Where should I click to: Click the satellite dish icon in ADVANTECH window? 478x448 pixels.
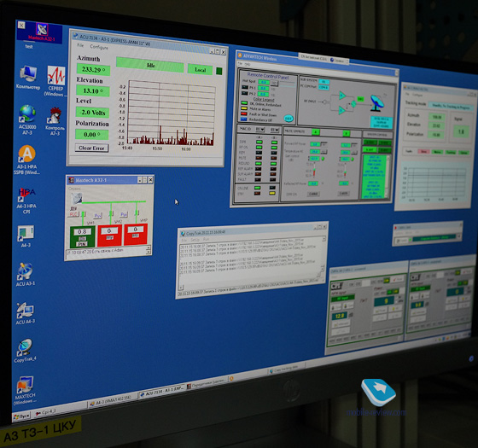[377, 102]
